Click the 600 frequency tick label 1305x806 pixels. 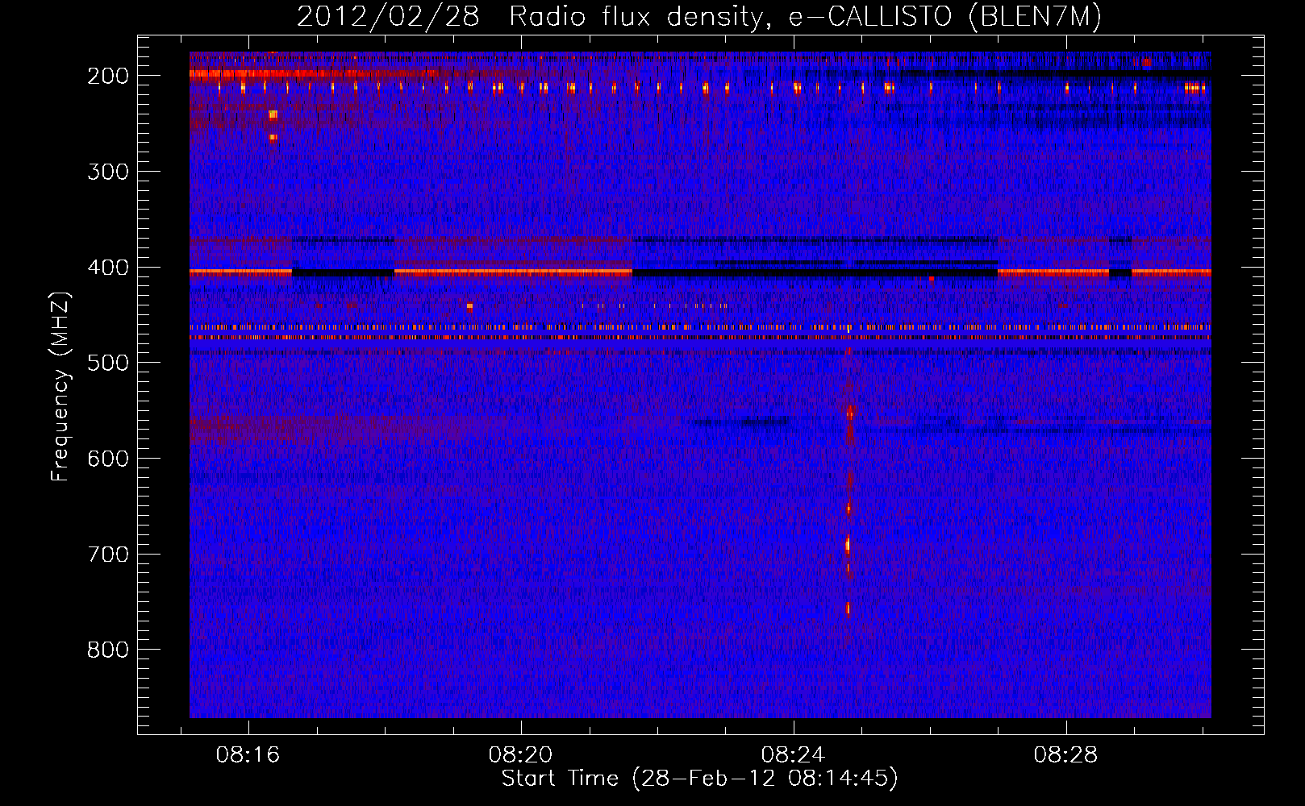[108, 459]
